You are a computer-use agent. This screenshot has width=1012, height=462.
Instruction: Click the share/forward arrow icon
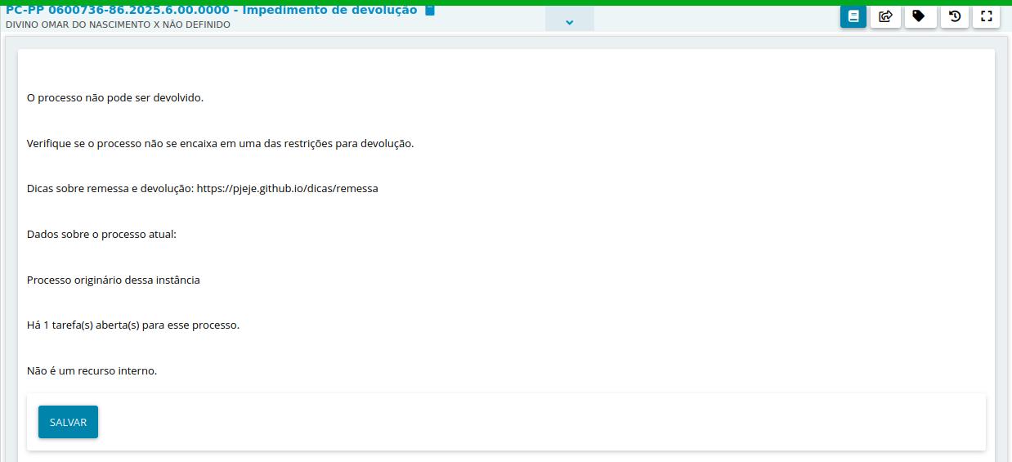(885, 16)
